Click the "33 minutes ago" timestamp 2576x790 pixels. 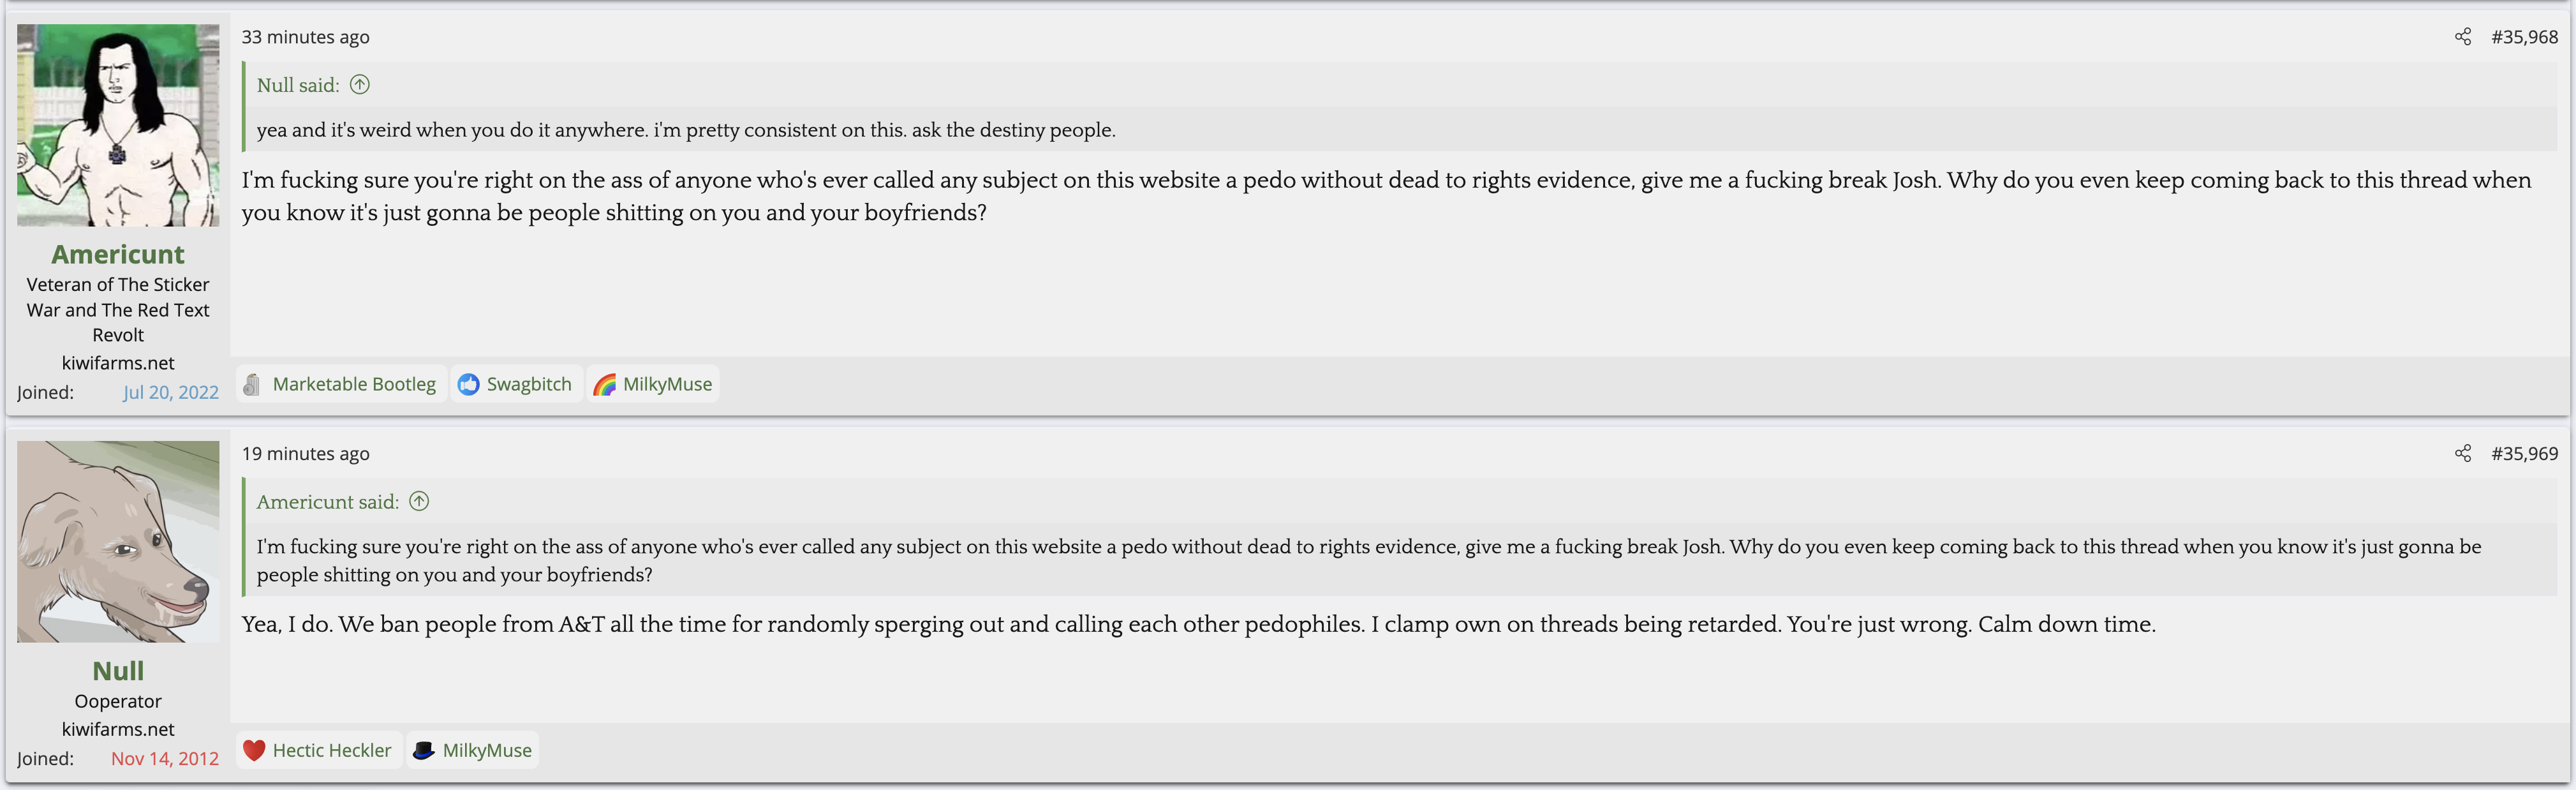[x=305, y=37]
